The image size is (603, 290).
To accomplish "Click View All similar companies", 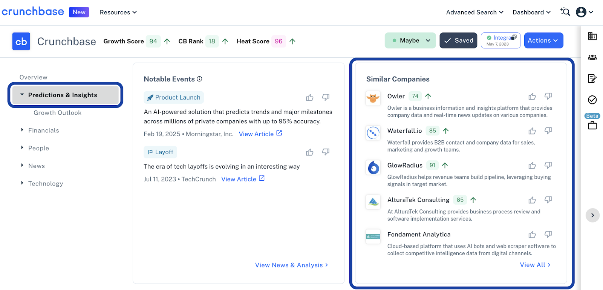I will 535,265.
